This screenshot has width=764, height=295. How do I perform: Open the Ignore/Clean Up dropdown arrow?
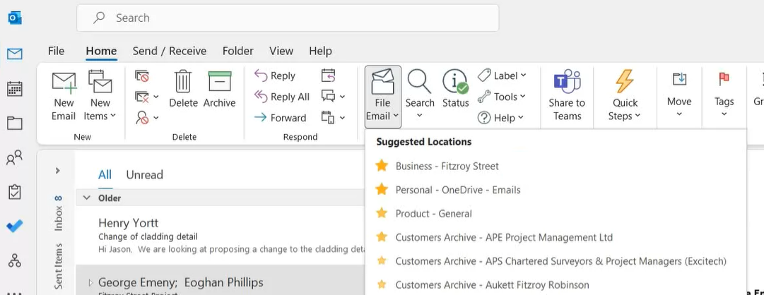tap(156, 97)
